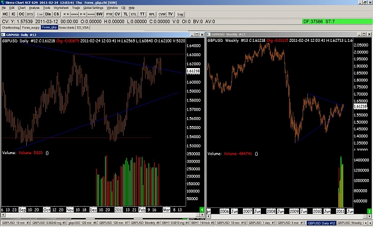Open the GBPUSD 10 min #10 tab
This screenshot has height=227, width=373.
point(232,223)
